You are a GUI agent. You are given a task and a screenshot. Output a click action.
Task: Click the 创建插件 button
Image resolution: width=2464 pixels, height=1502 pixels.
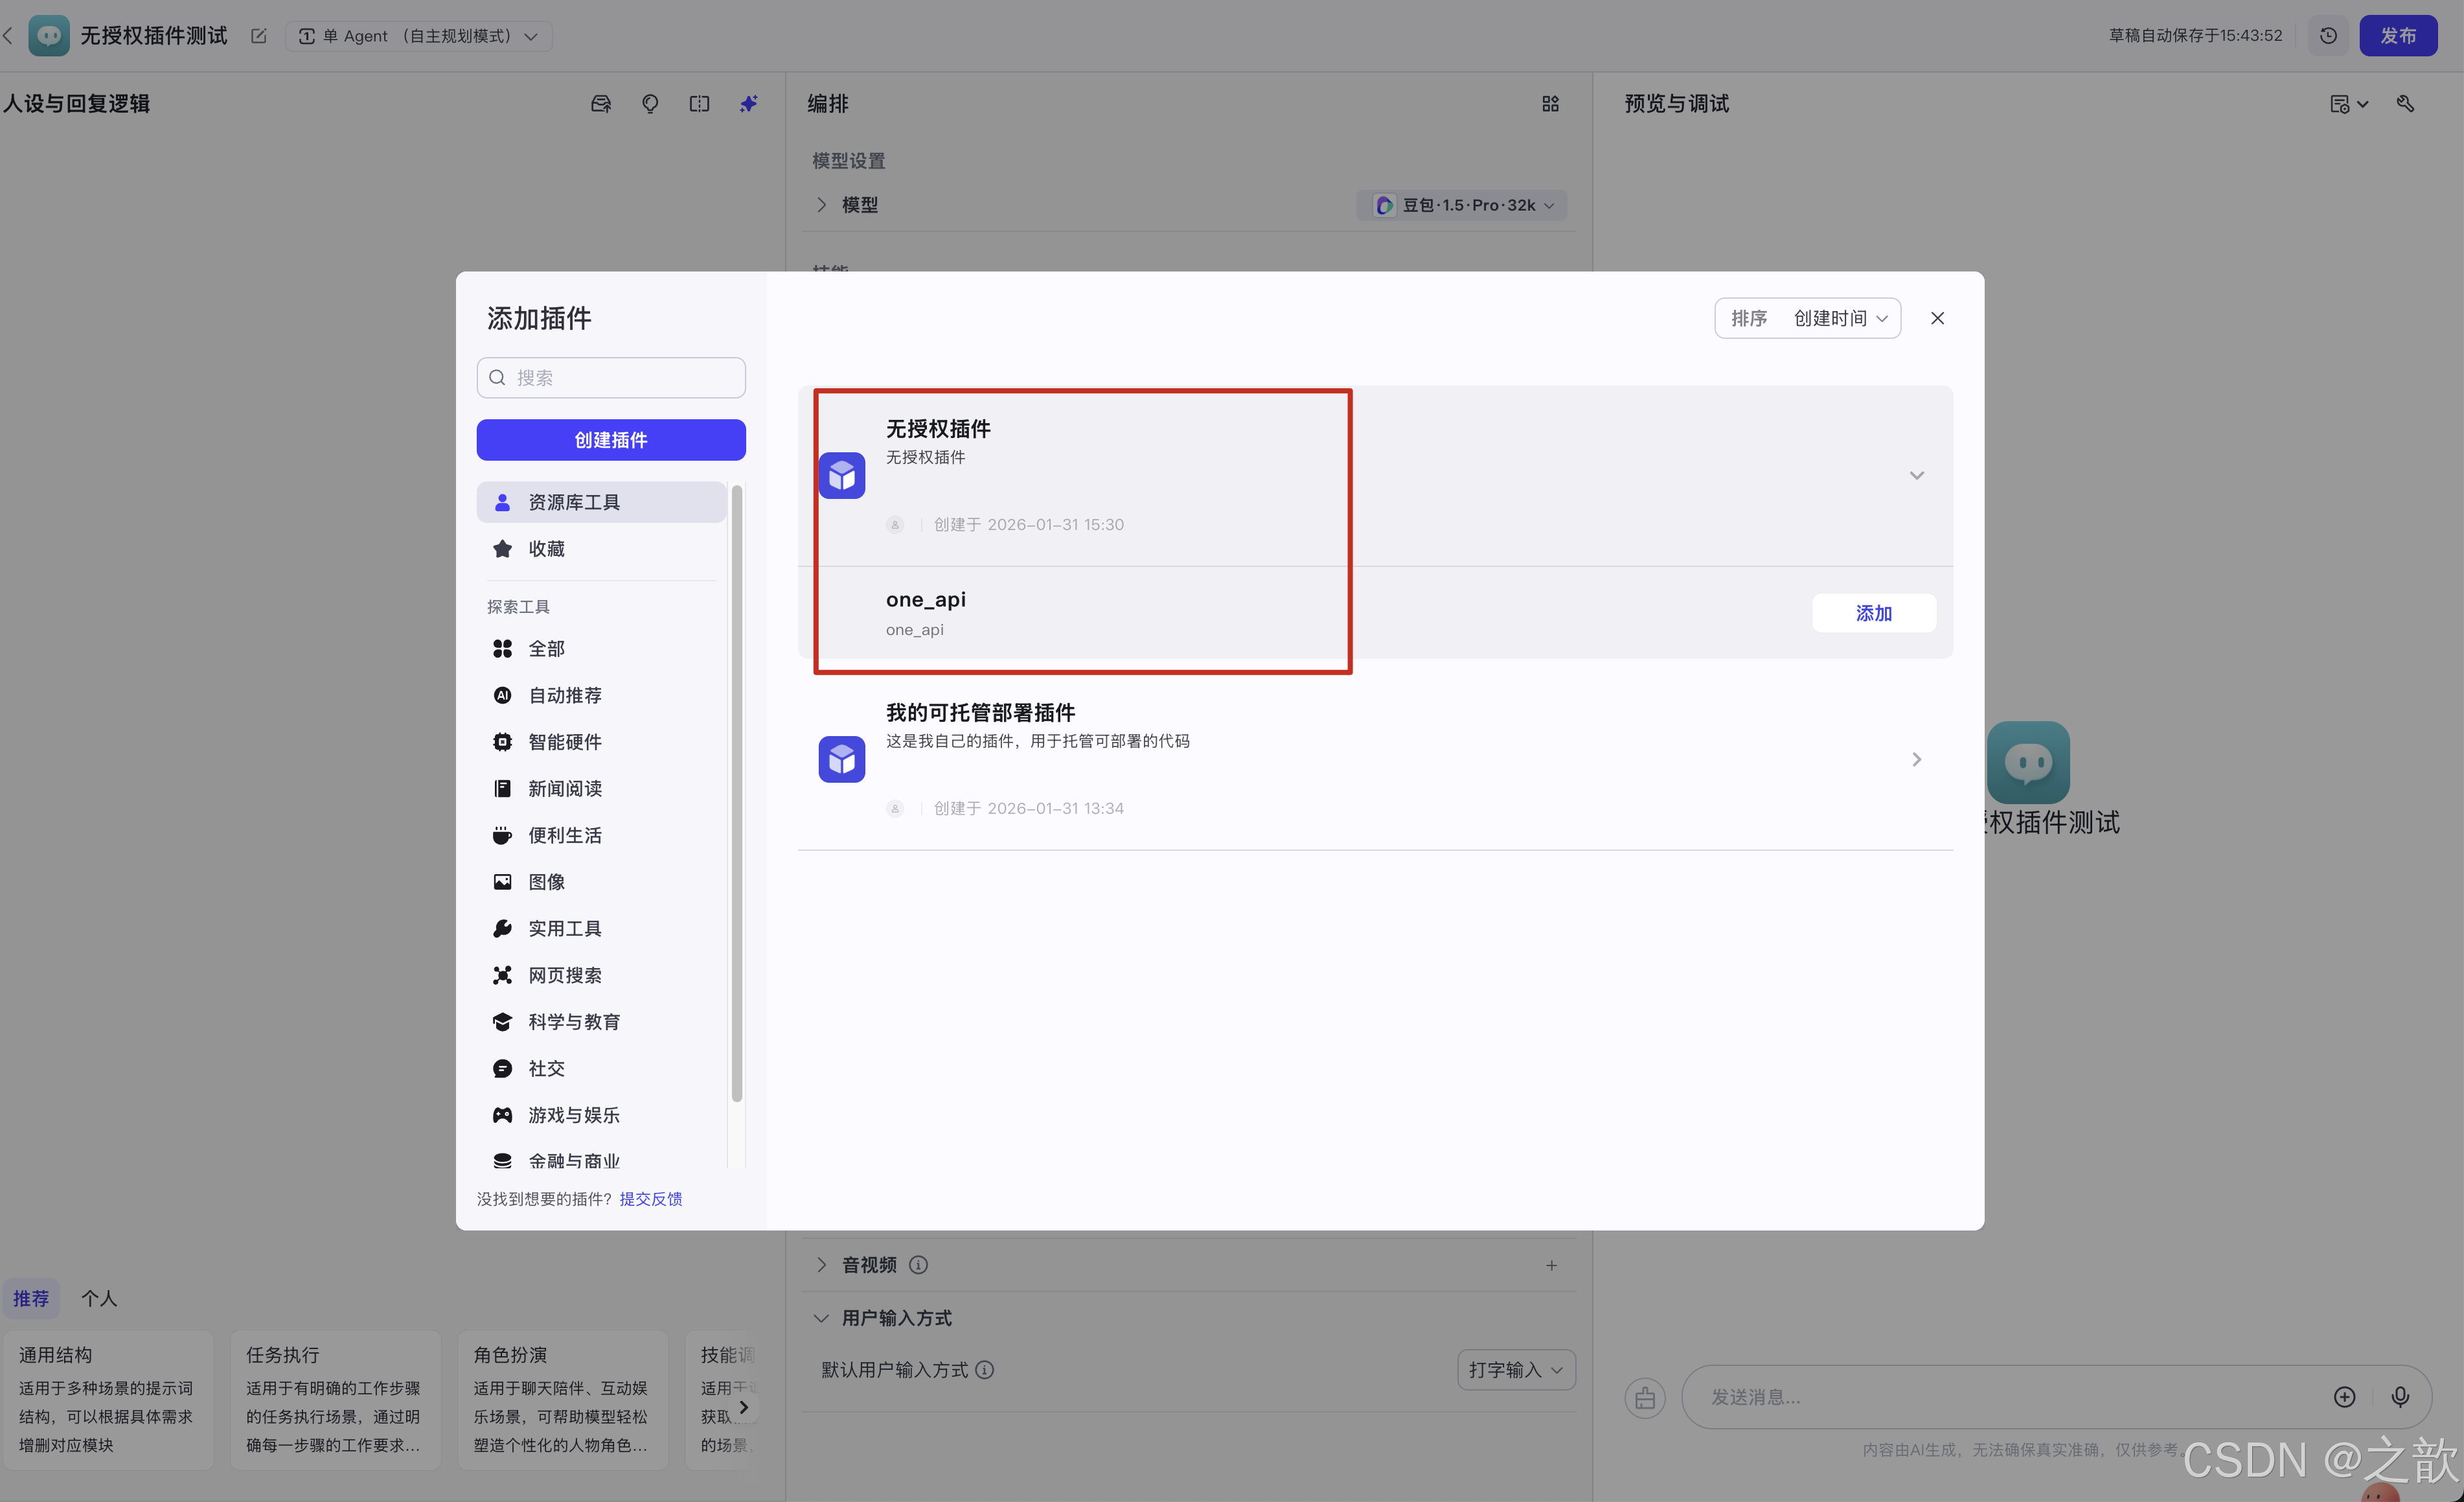pyautogui.click(x=610, y=440)
